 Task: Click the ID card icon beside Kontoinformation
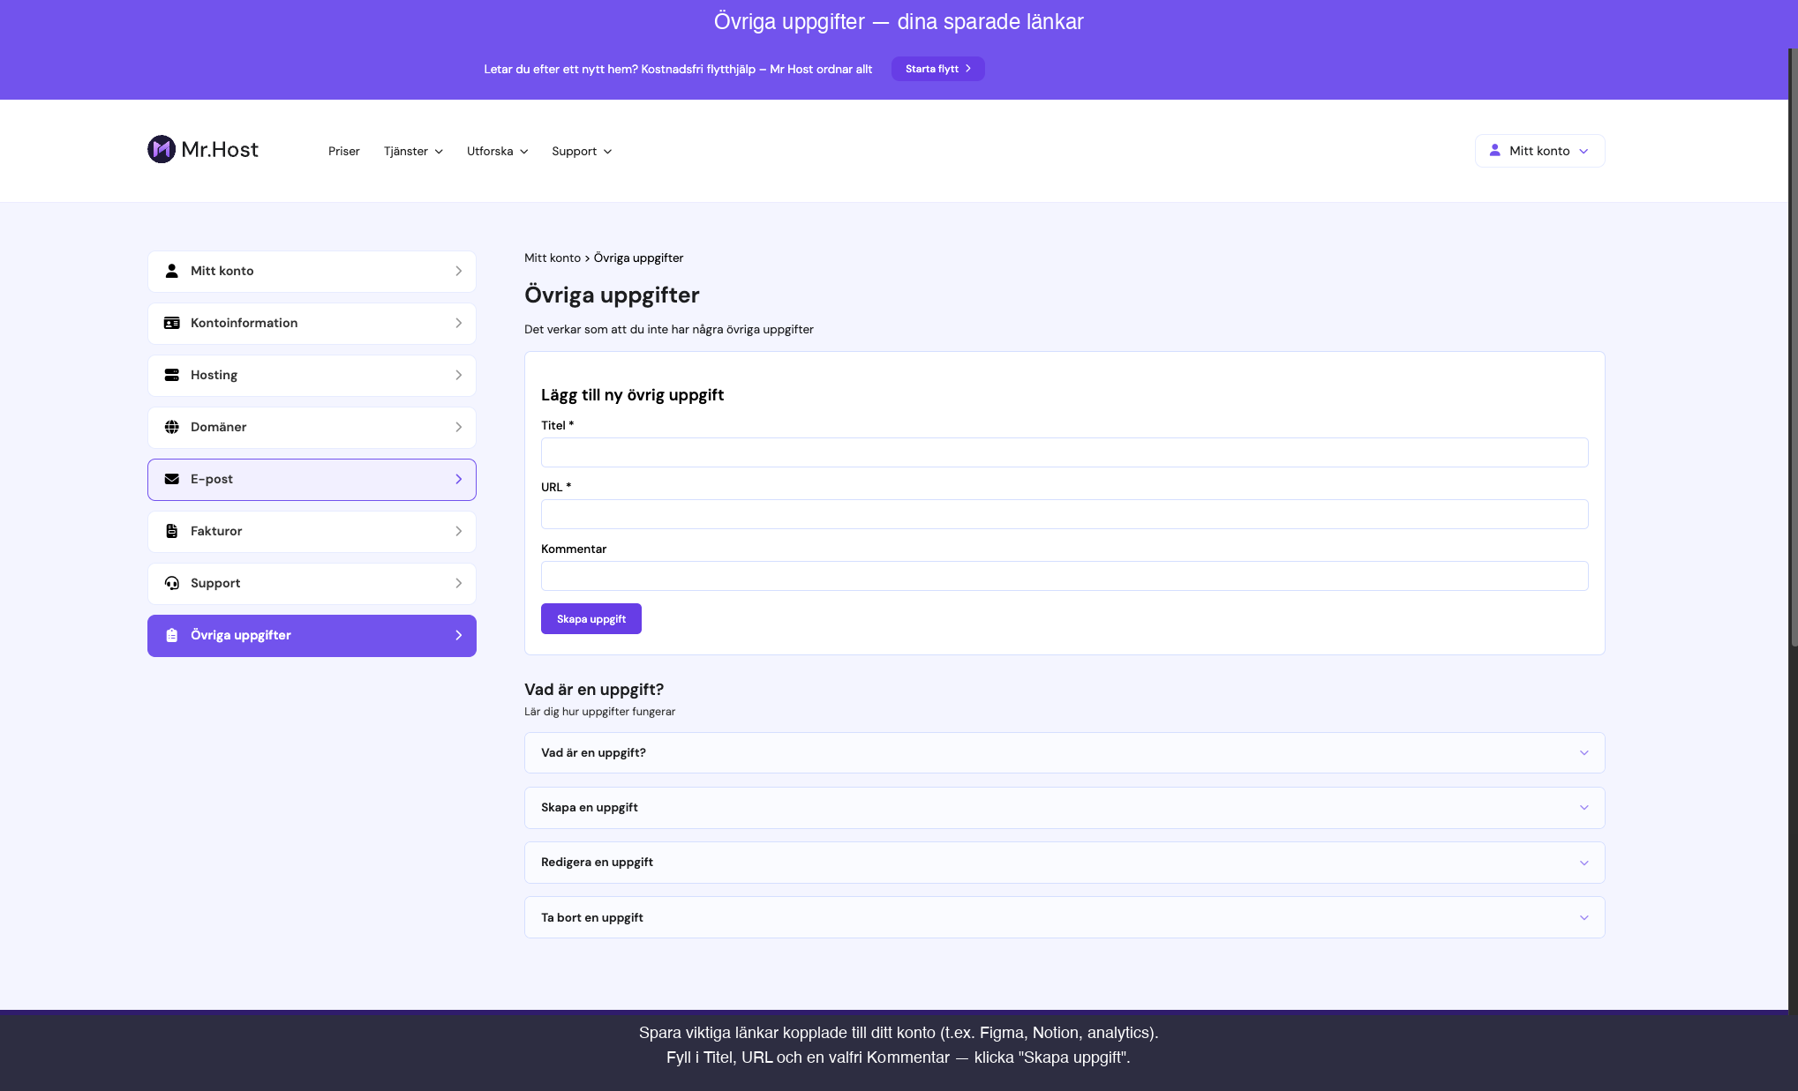[172, 323]
